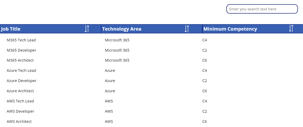The width and height of the screenshot is (303, 127).
Task: Click C4 competency for M365 Tech Lead
Action: (x=204, y=40)
